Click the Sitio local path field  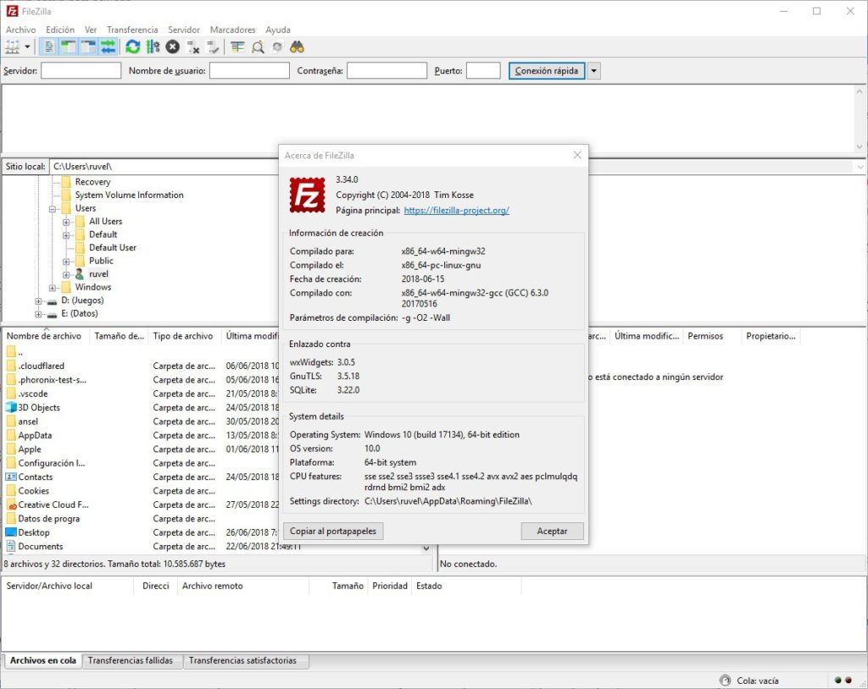coord(164,167)
